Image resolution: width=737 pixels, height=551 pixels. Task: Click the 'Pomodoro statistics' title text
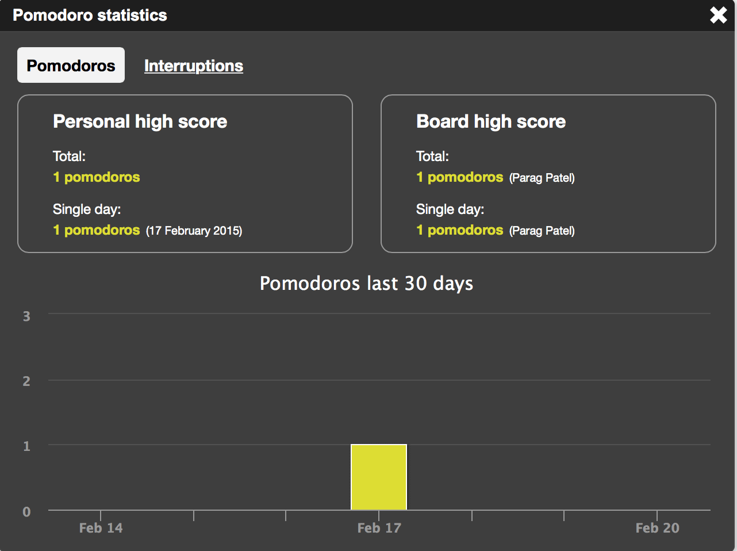(x=90, y=15)
